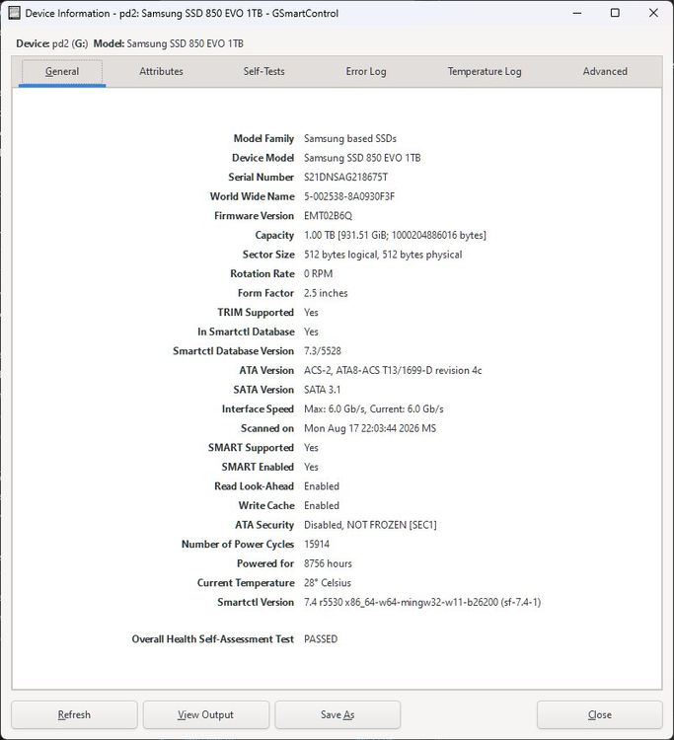Click the GSmartControl window title icon

pyautogui.click(x=14, y=13)
